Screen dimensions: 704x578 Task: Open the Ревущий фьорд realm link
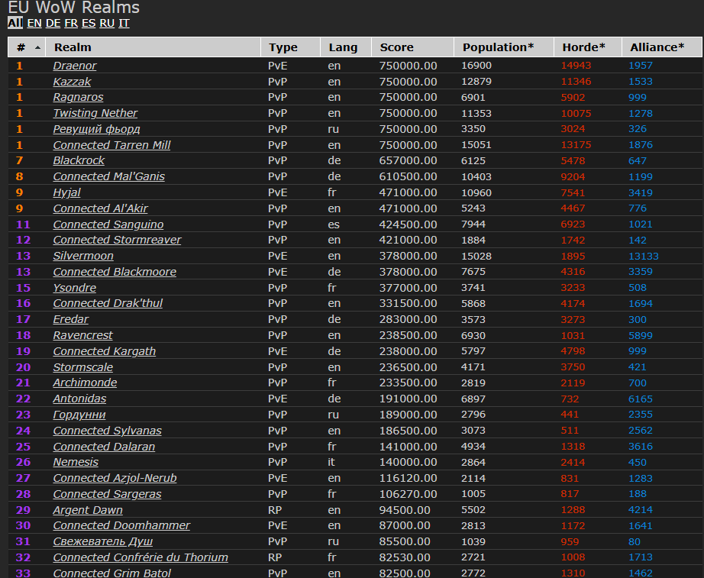96,129
